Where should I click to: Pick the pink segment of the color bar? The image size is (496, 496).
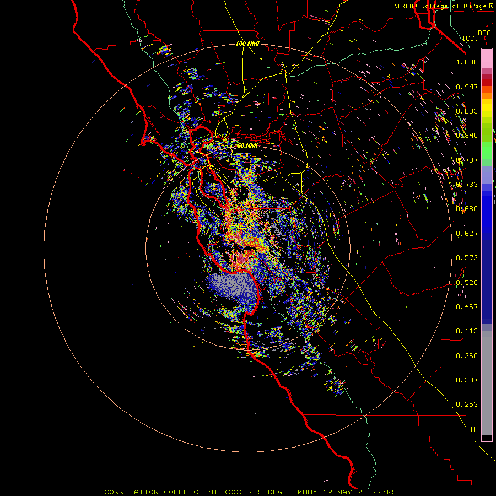click(x=487, y=59)
